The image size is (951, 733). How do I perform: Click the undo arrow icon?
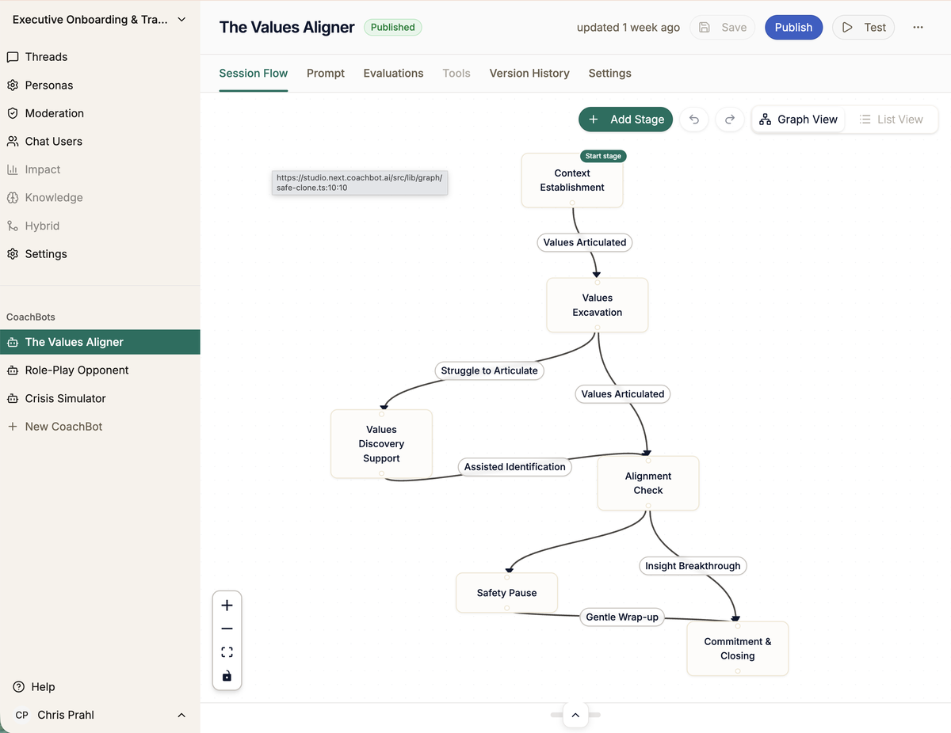[694, 120]
